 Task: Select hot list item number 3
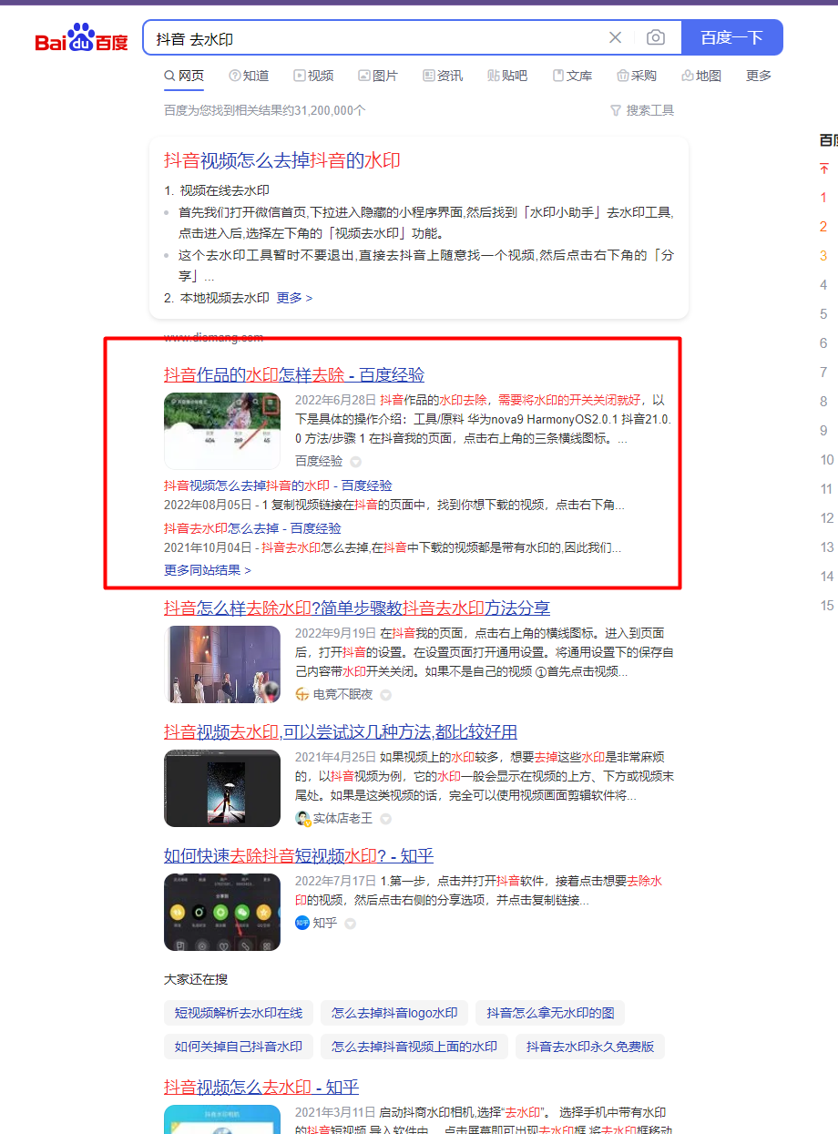click(x=823, y=256)
